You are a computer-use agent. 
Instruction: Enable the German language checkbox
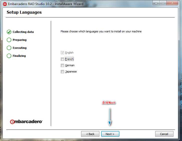click(x=62, y=65)
